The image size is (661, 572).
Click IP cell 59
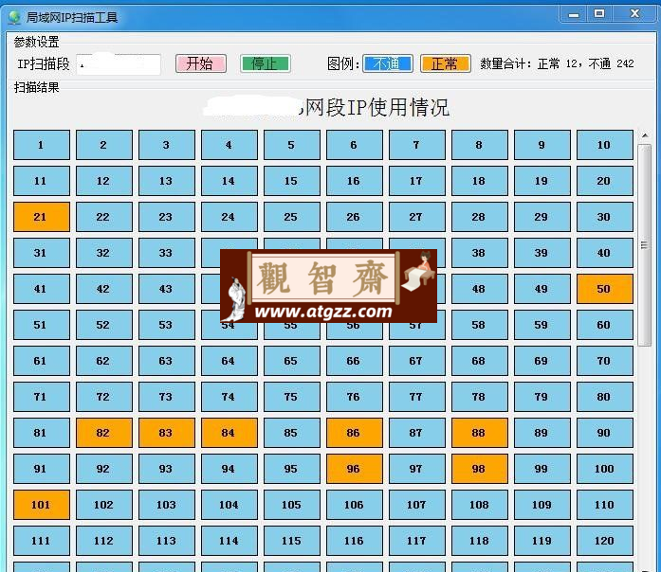(x=542, y=325)
